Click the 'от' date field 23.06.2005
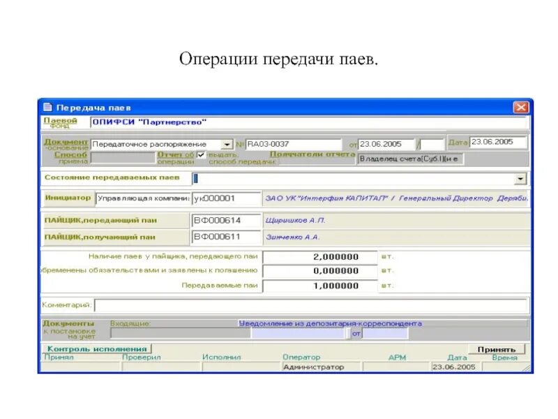 386,145
